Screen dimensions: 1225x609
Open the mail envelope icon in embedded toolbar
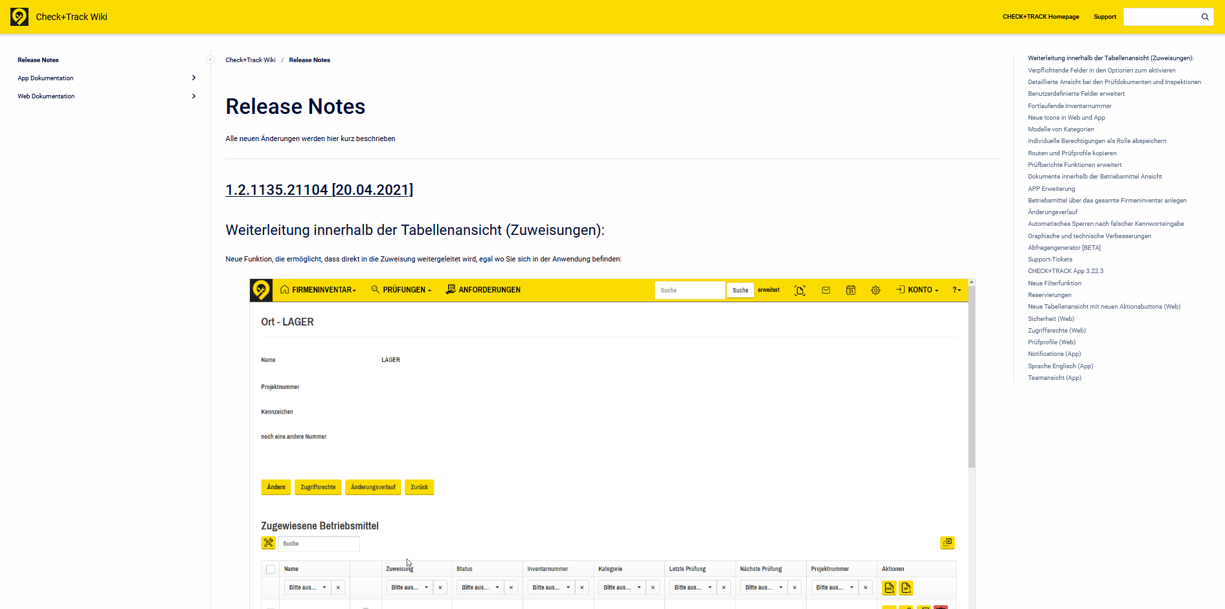pyautogui.click(x=826, y=291)
